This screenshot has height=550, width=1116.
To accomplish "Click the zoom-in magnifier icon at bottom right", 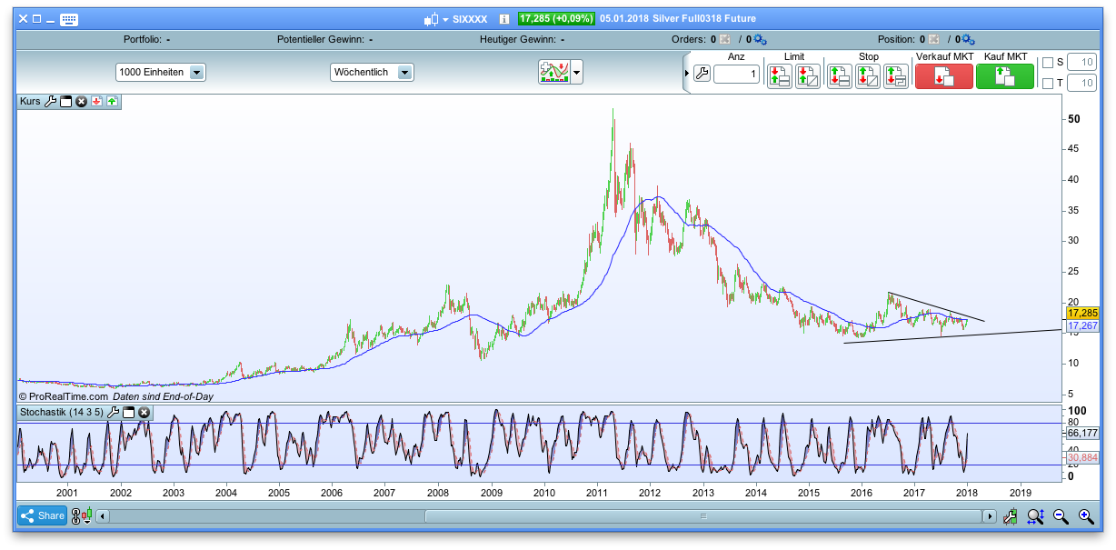I will [1085, 515].
